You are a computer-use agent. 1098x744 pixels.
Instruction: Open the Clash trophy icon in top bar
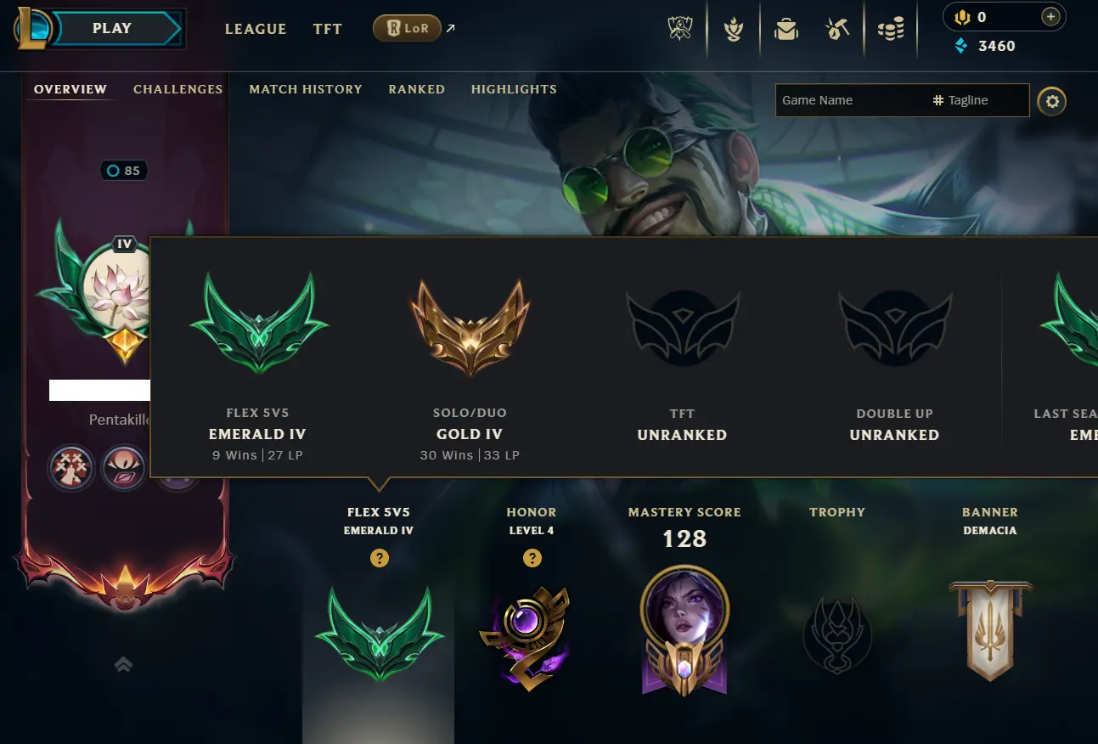(681, 29)
